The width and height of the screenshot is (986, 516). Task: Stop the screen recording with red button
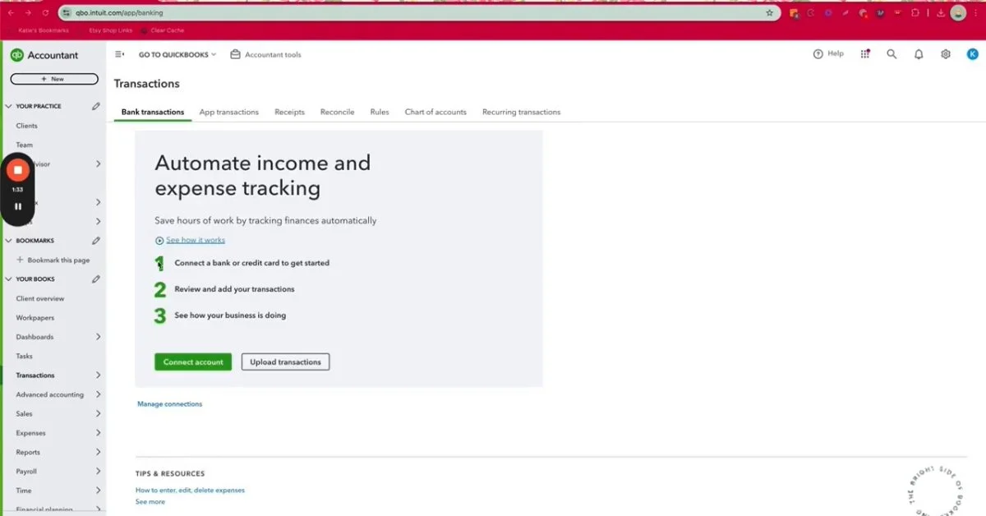[17, 170]
